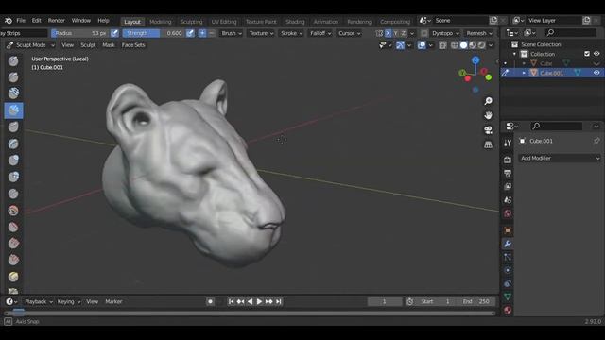Click the Blender logo menu icon

(x=9, y=21)
